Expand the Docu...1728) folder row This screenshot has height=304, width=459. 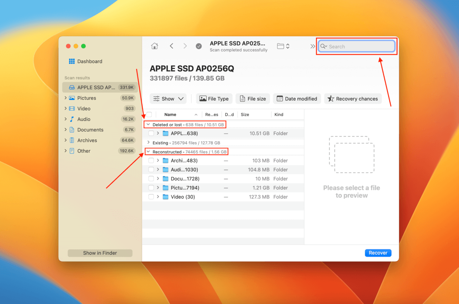point(158,179)
